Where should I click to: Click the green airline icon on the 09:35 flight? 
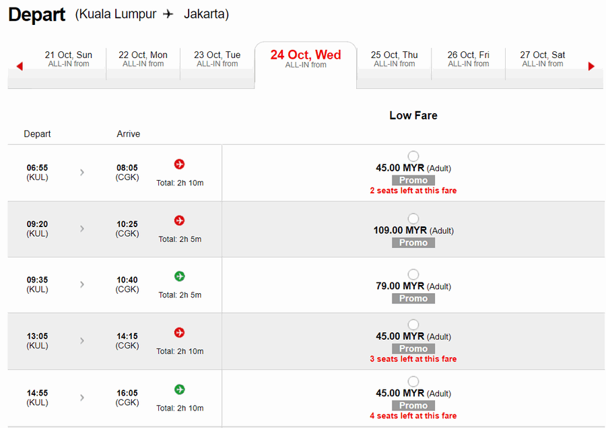(x=179, y=276)
